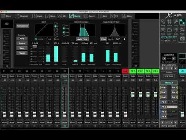Image resolution: width=186 pixels, height=140 pixels.
Task: Mute the LR main channel
Action: [x=182, y=122]
